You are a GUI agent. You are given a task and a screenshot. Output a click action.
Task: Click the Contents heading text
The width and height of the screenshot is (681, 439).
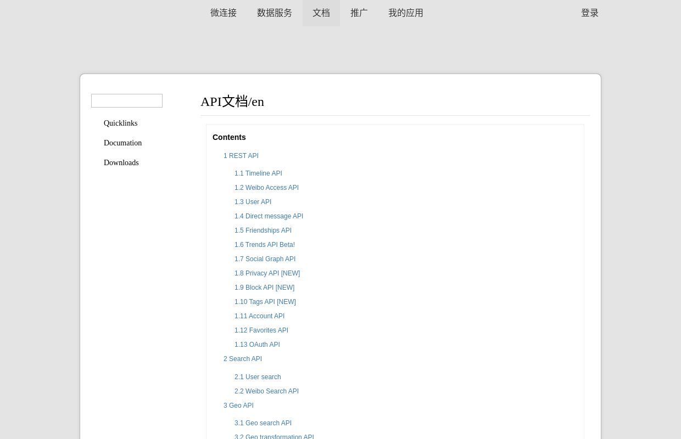(x=229, y=137)
